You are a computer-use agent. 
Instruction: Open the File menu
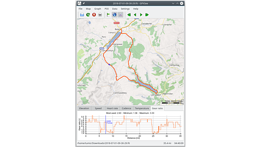pos(81,9)
